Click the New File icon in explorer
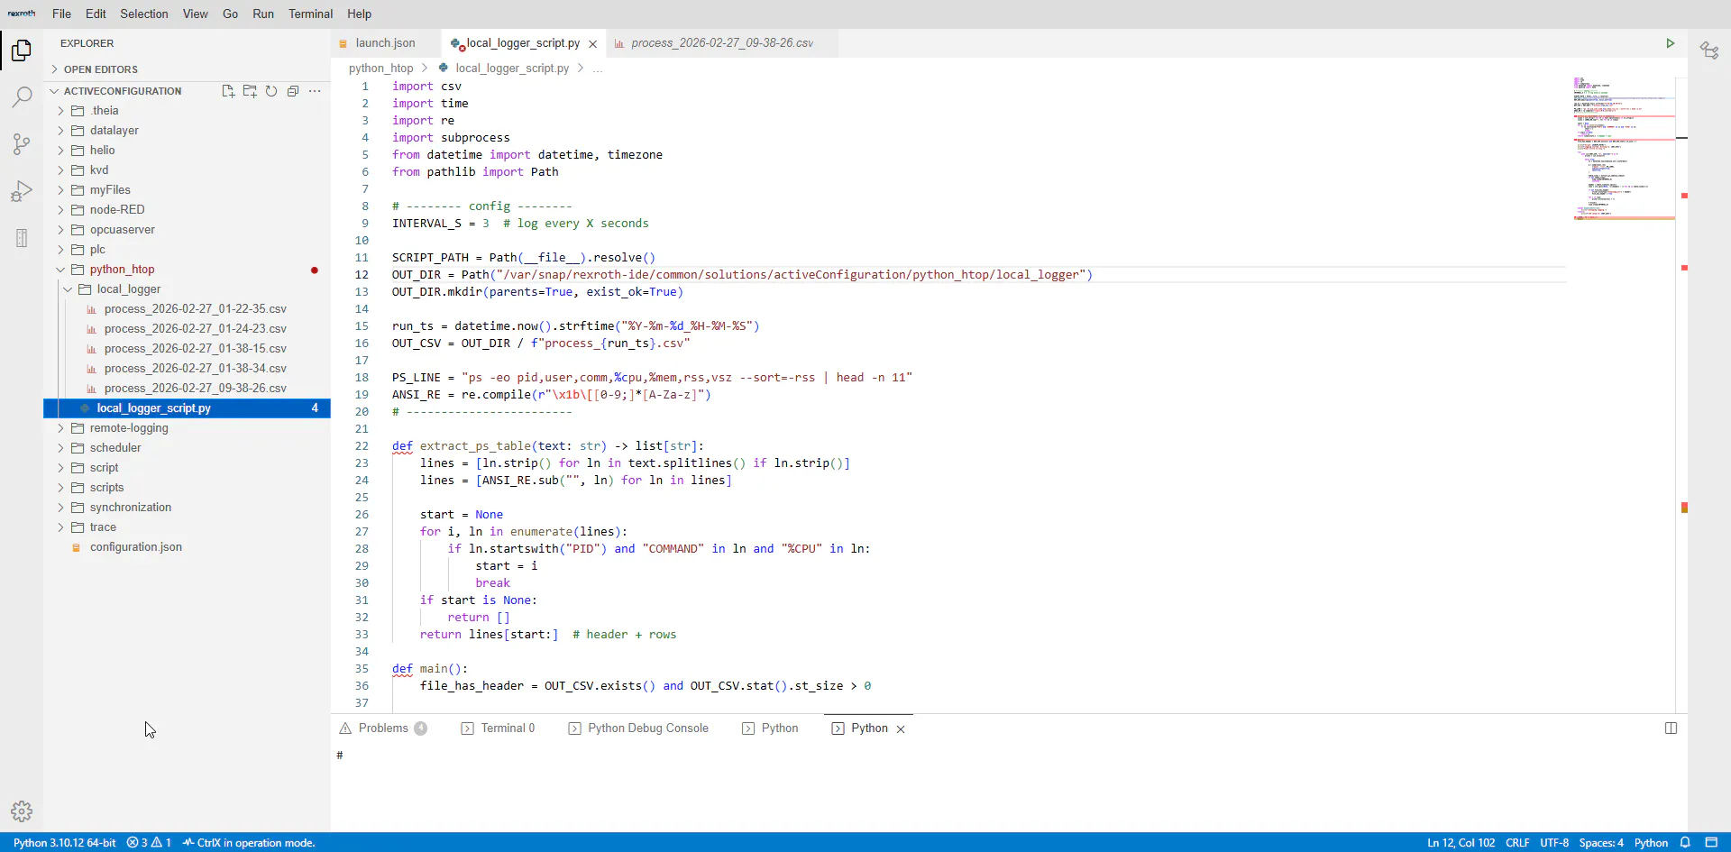This screenshot has height=852, width=1731. tap(228, 91)
